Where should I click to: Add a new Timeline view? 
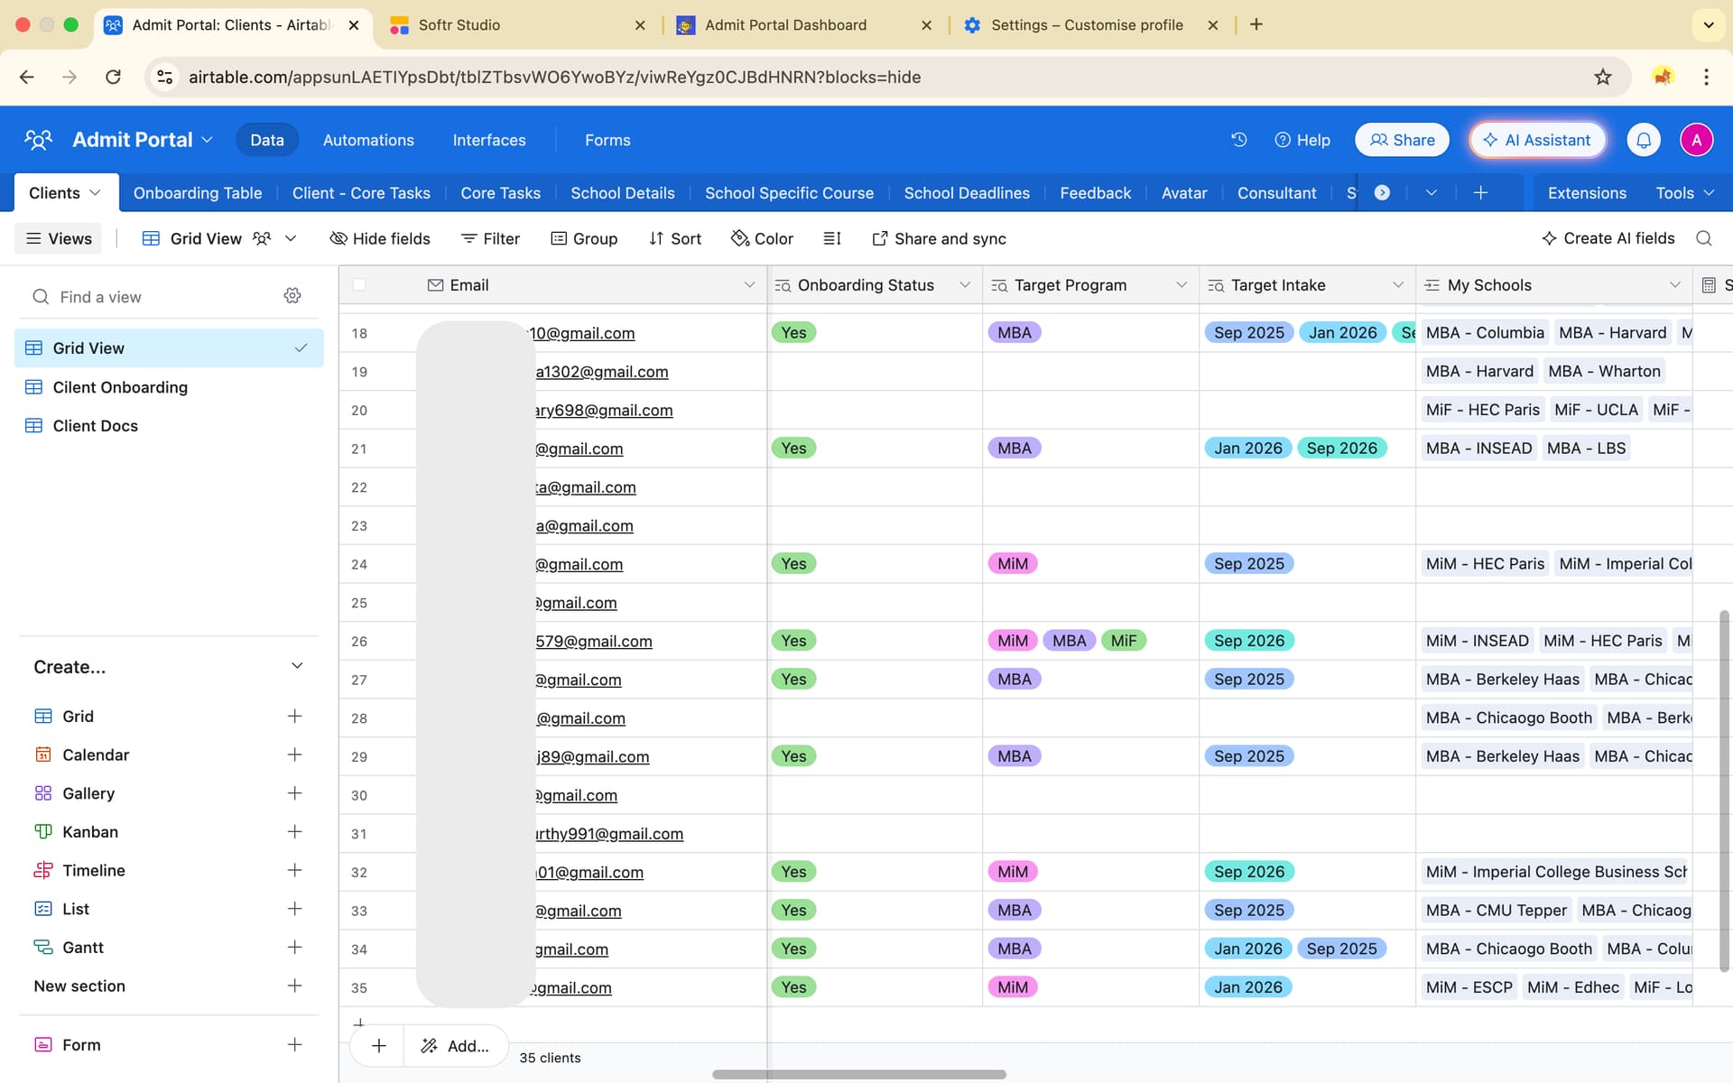point(294,870)
